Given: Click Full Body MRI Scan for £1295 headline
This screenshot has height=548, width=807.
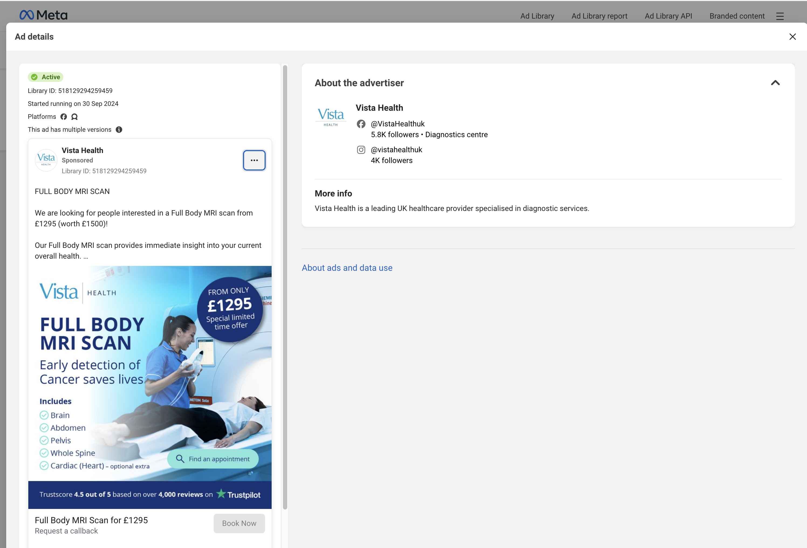Looking at the screenshot, I should pyautogui.click(x=91, y=520).
